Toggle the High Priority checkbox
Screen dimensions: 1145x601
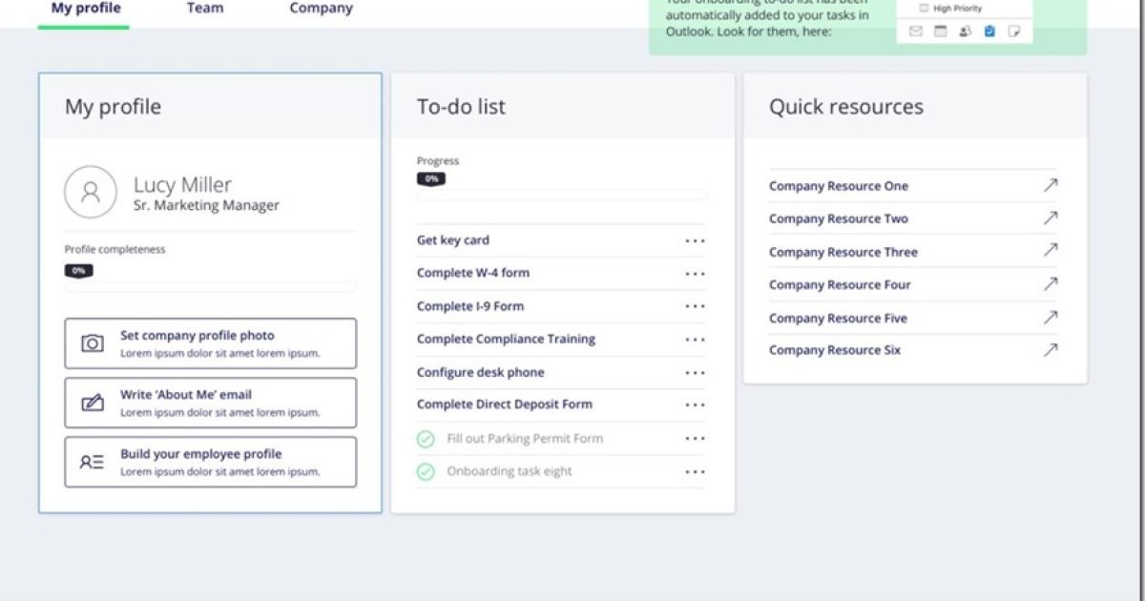pyautogui.click(x=923, y=9)
